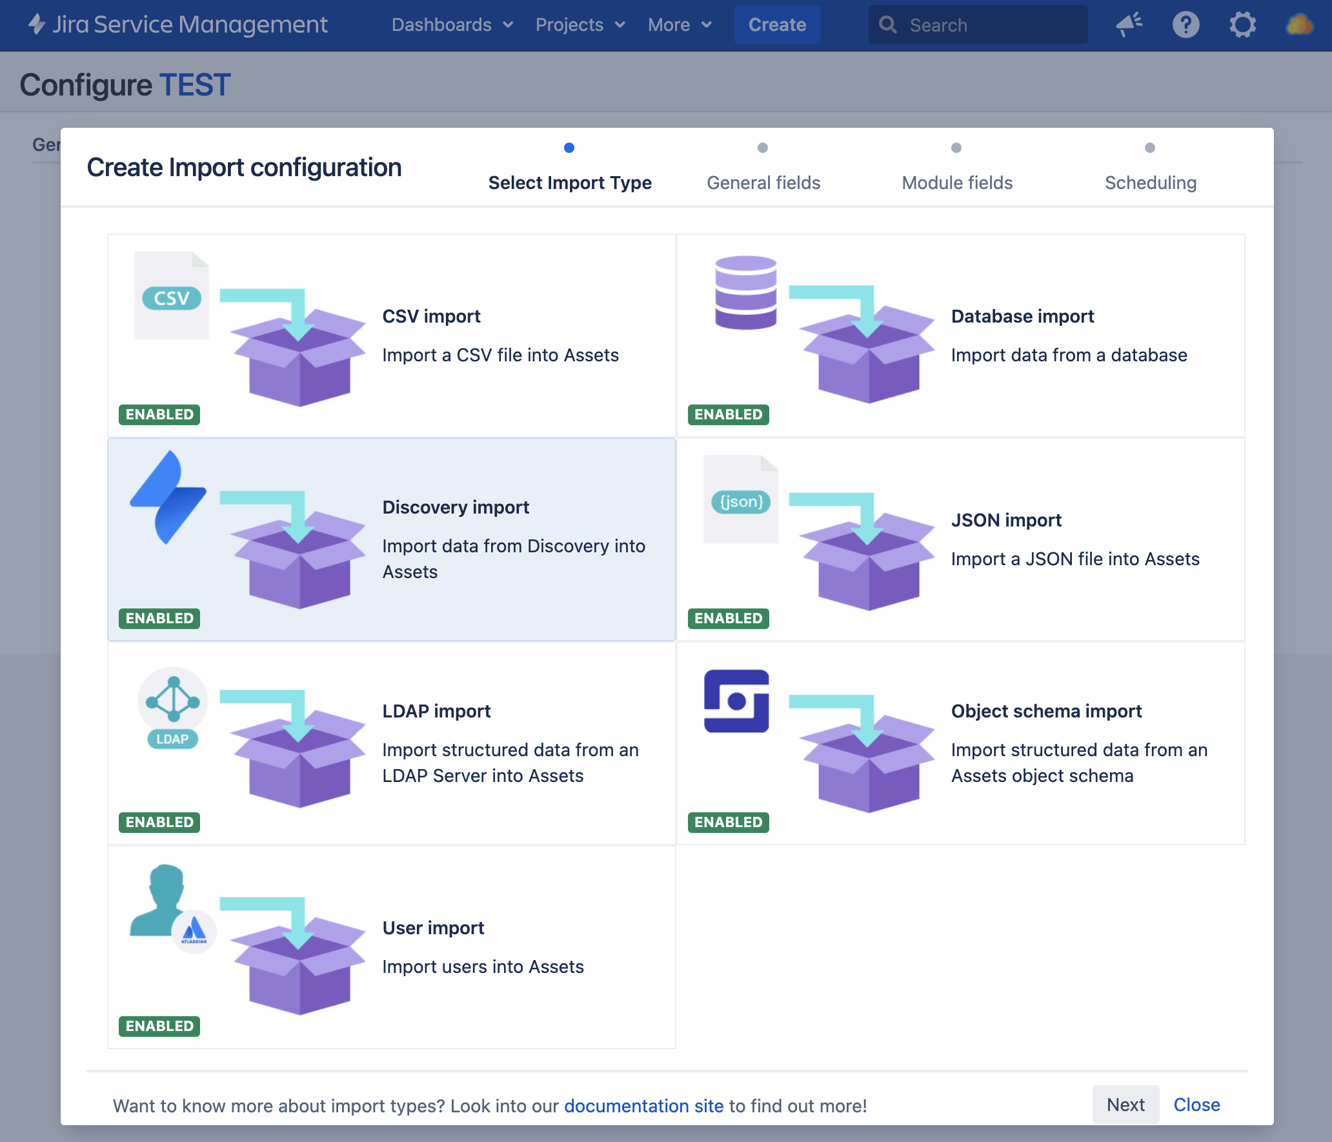Click 'Import data from a database' description
Screen dimensions: 1332x1142
tap(1069, 355)
